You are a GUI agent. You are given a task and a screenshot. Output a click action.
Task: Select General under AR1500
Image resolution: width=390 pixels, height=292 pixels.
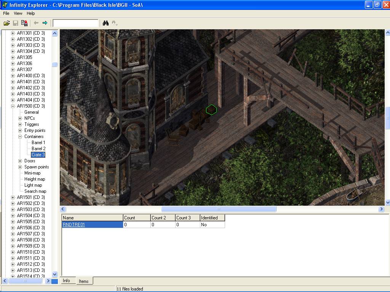31,112
